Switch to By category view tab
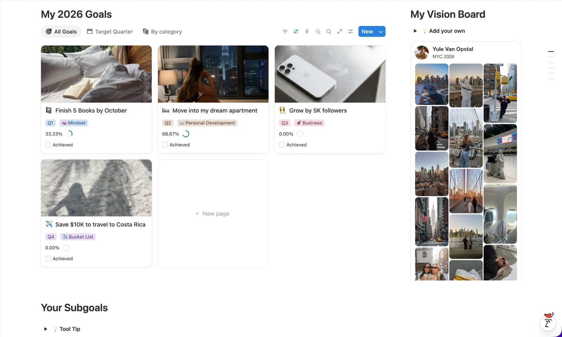Viewport: 562px width, 337px height. (162, 32)
